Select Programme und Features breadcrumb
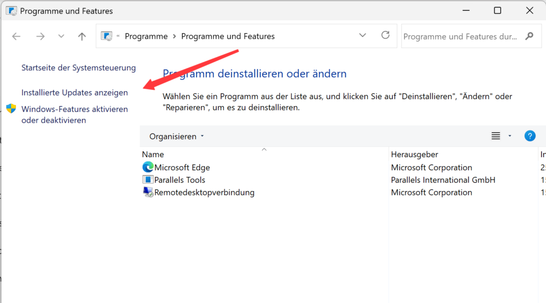 click(228, 36)
